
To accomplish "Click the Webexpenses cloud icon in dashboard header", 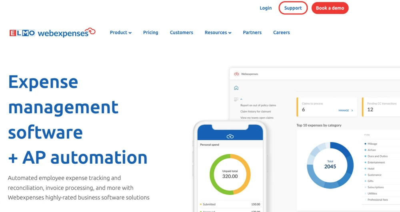I will tap(236, 74).
